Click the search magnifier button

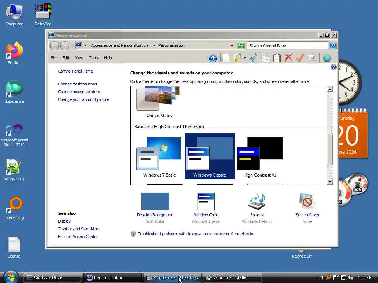click(x=333, y=45)
